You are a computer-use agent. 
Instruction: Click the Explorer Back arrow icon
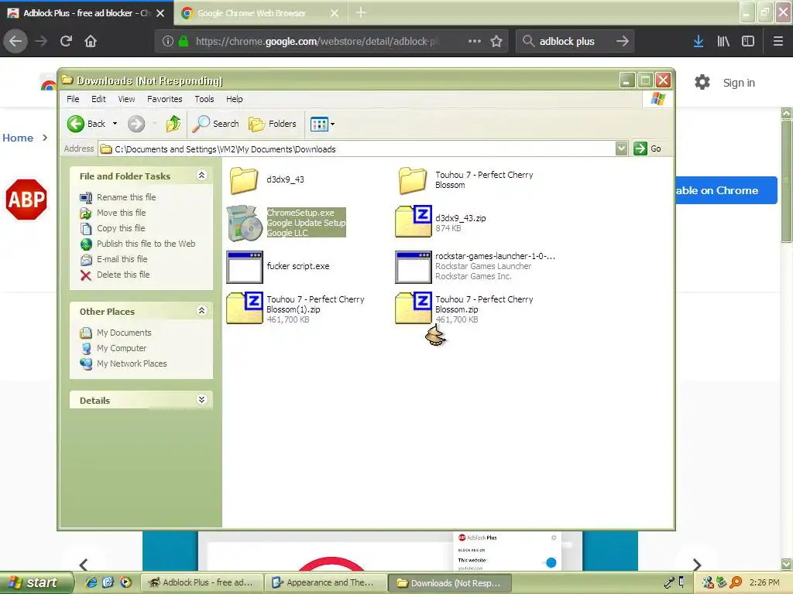[x=76, y=124]
